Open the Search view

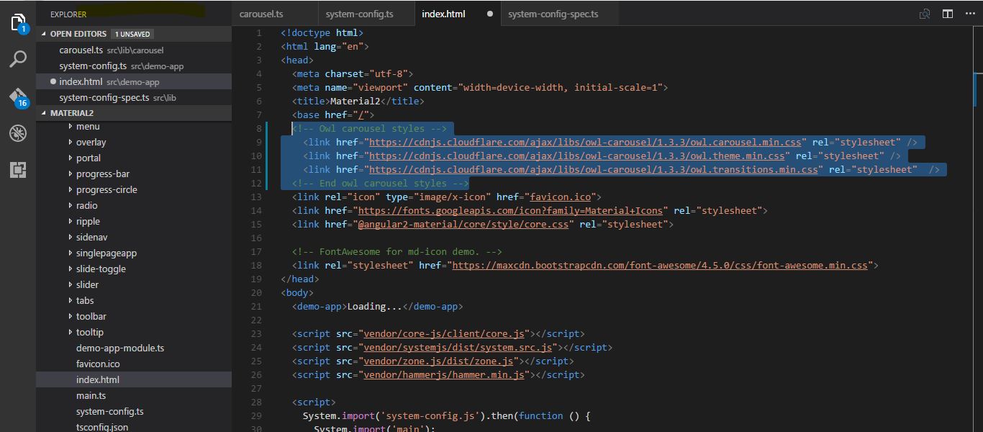point(18,59)
